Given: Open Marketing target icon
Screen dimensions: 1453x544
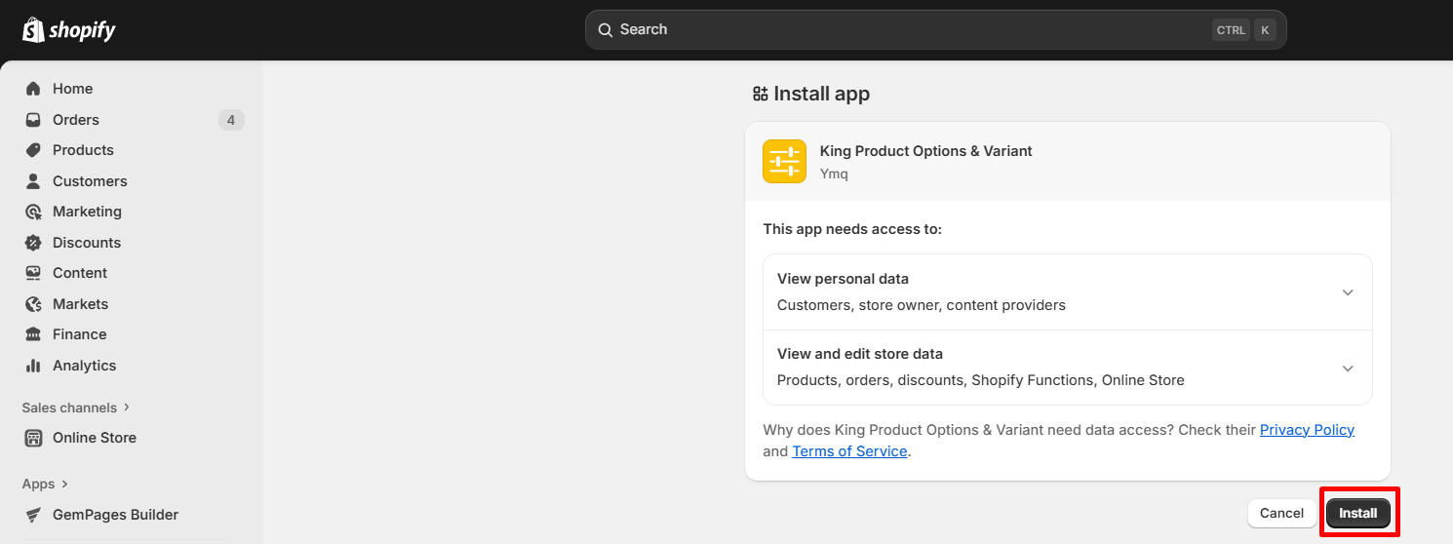Looking at the screenshot, I should [x=33, y=212].
